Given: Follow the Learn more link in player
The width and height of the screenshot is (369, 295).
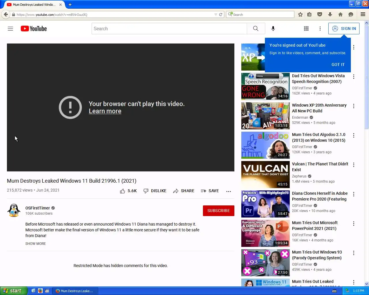Looking at the screenshot, I should point(105,111).
